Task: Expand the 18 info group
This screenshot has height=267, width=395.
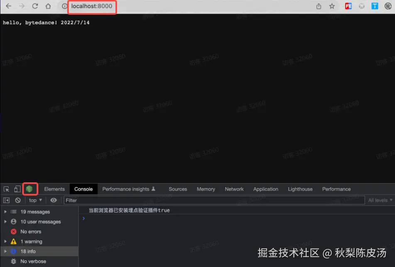Action: click(5, 251)
